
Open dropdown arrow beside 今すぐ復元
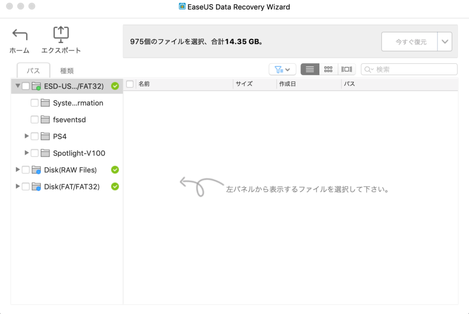coord(445,42)
